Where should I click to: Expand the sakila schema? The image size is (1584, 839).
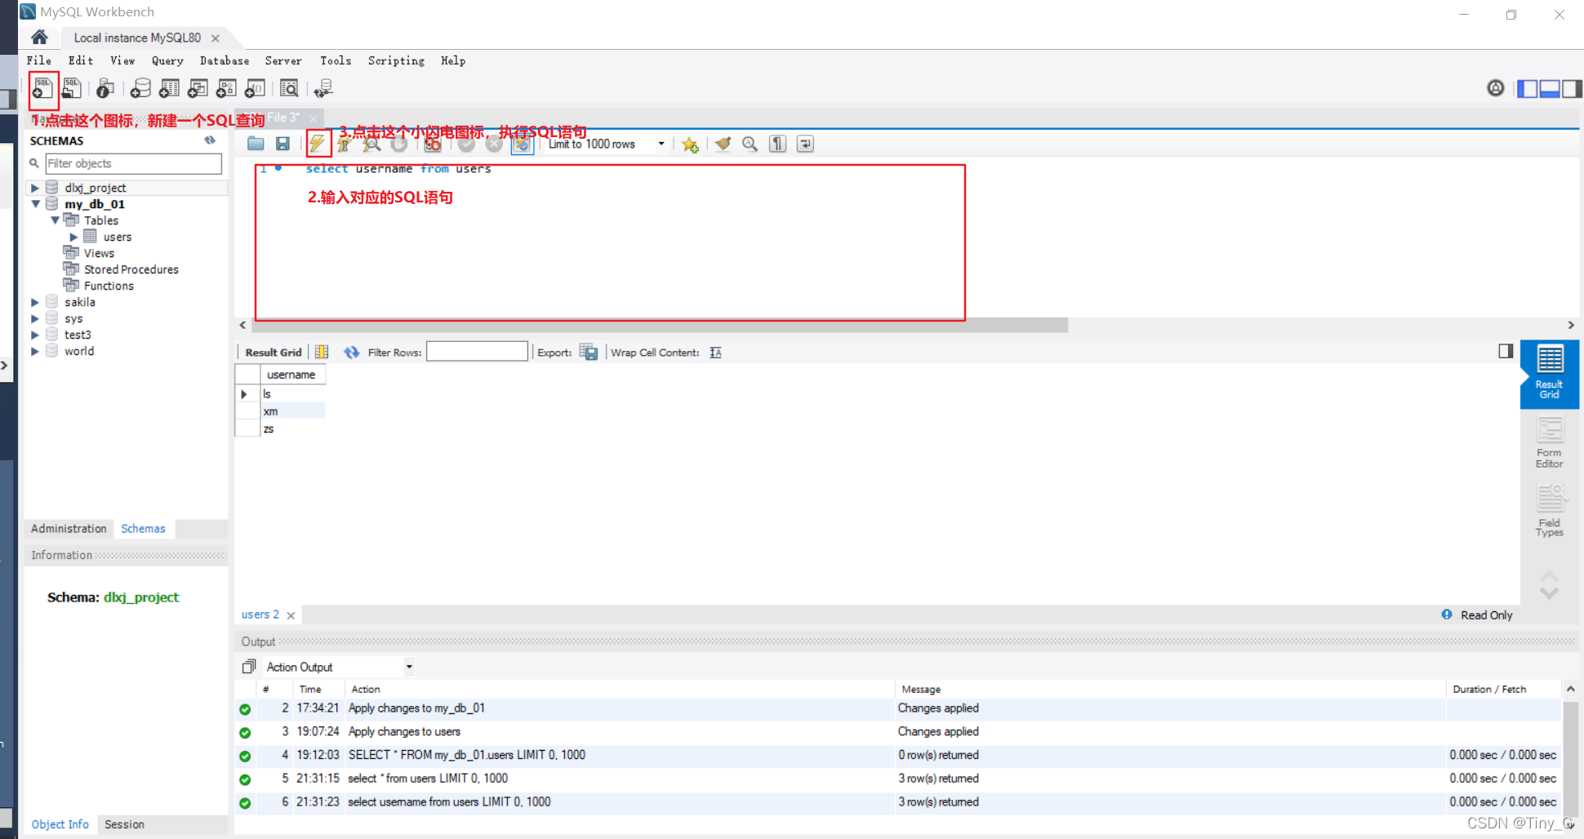[x=35, y=302]
